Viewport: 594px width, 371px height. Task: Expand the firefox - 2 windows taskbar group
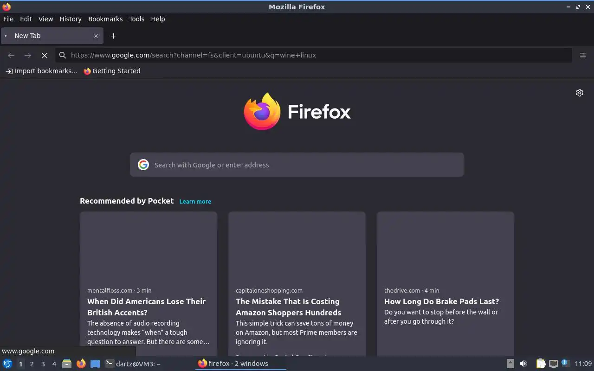pyautogui.click(x=240, y=364)
